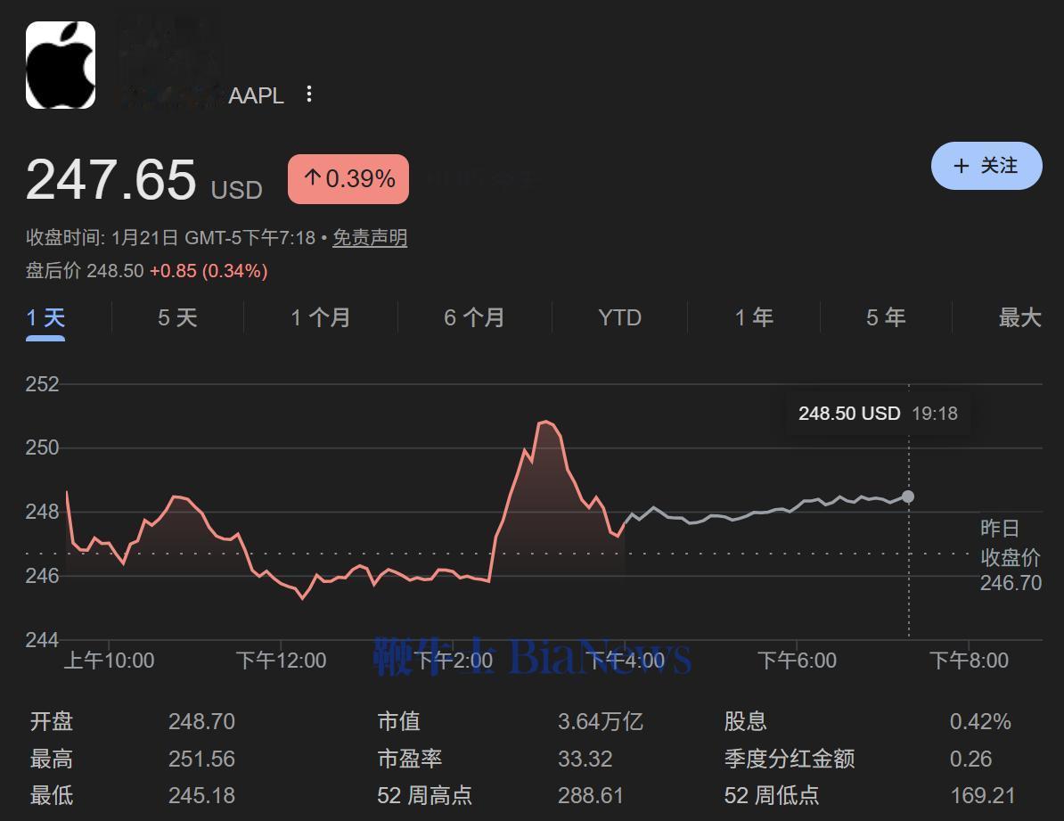Click the 盘后价 248.50 after-hours line
The image size is (1064, 821).
pos(146,271)
